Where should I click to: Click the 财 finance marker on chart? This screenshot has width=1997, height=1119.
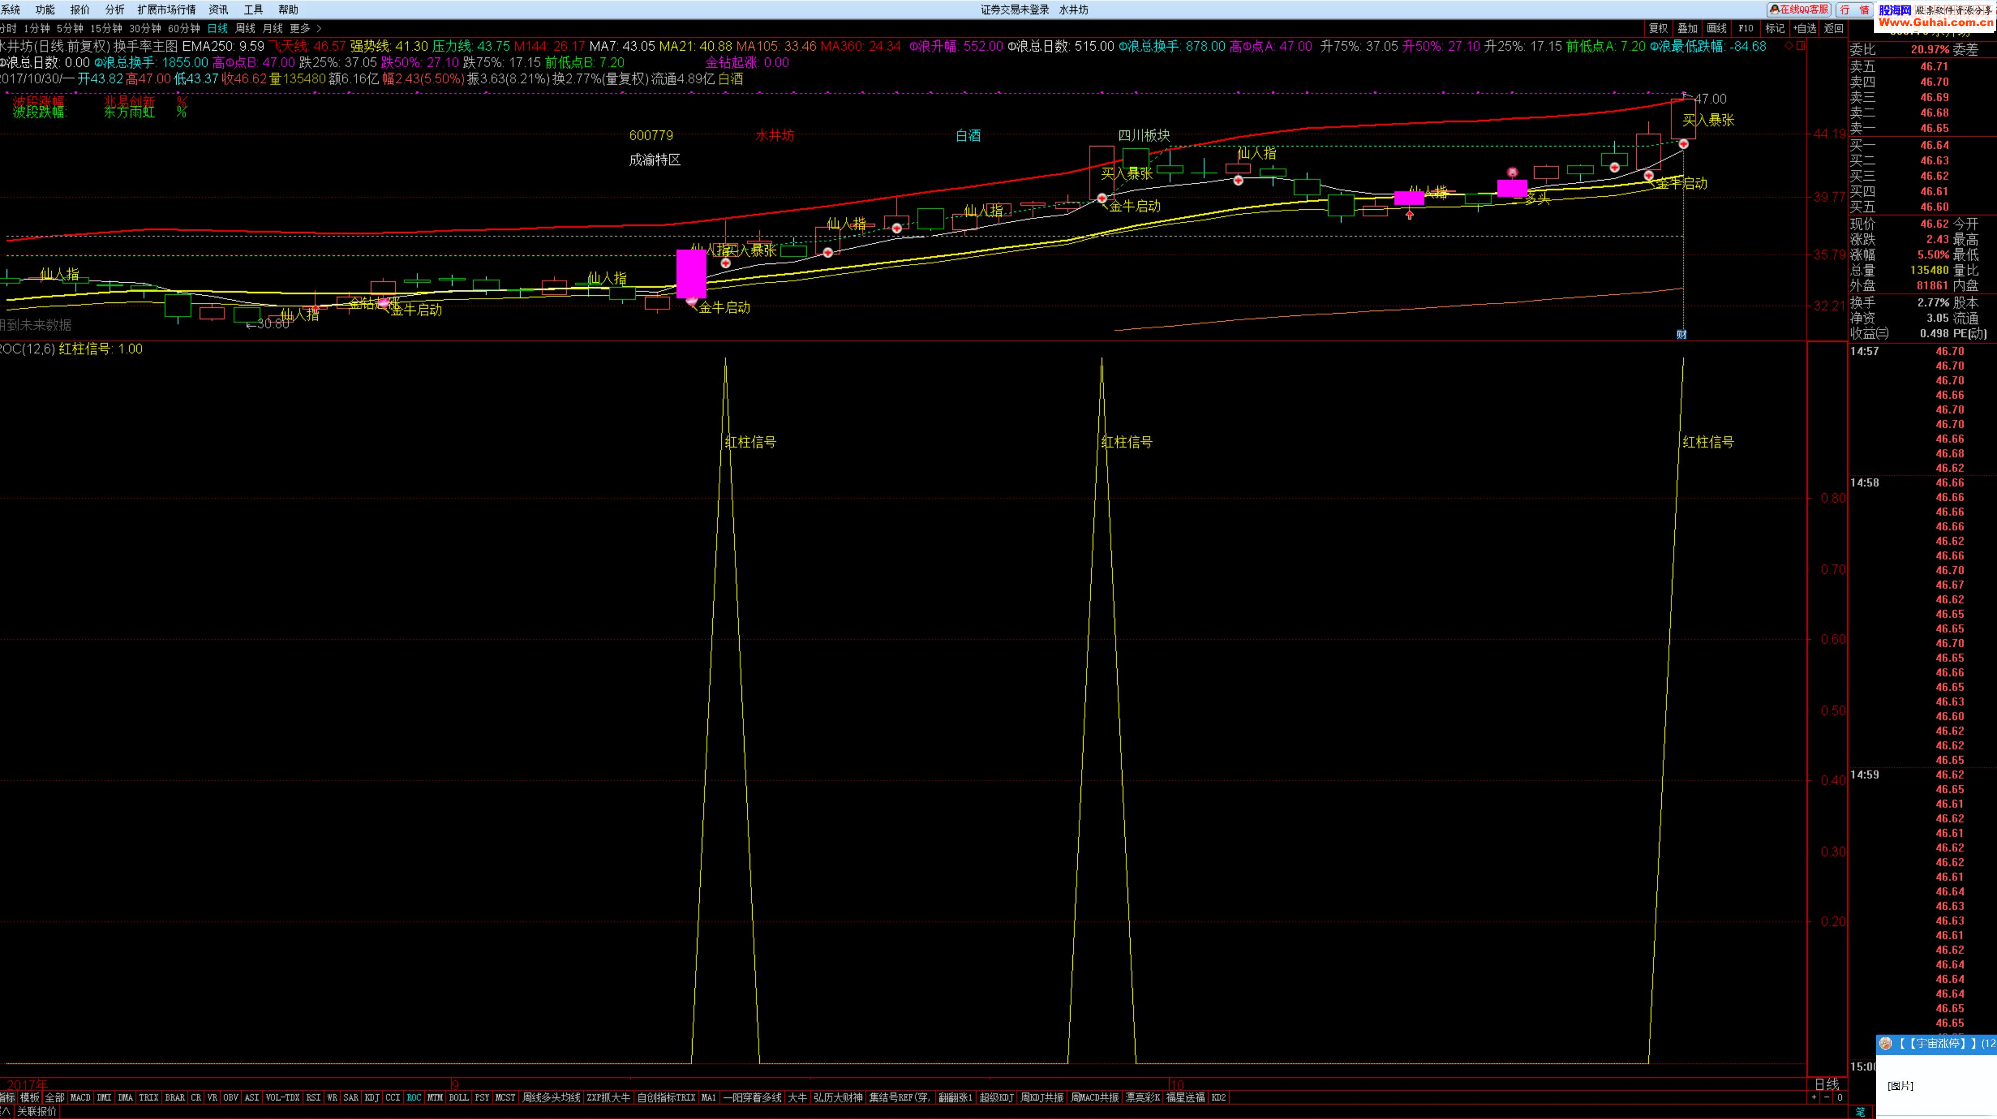pyautogui.click(x=1682, y=334)
